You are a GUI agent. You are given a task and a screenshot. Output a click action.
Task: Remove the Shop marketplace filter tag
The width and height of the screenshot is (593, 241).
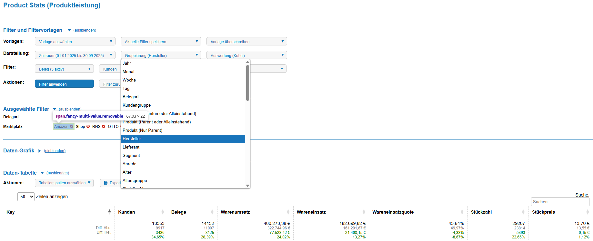[x=88, y=127]
